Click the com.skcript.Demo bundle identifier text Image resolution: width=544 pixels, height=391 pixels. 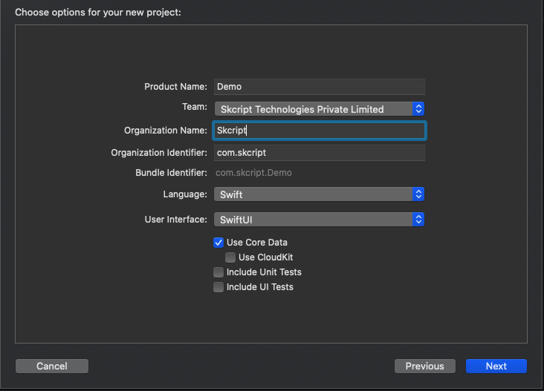[x=253, y=173]
